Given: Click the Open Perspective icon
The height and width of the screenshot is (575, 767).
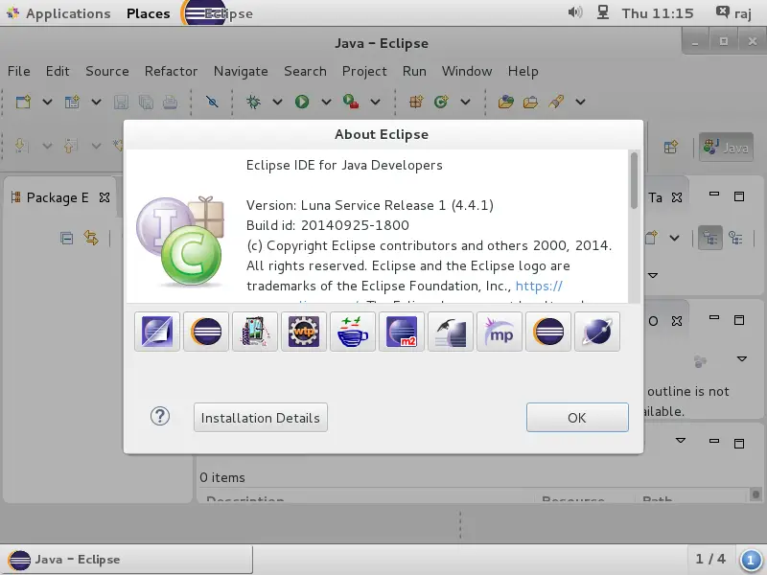Looking at the screenshot, I should 671,147.
